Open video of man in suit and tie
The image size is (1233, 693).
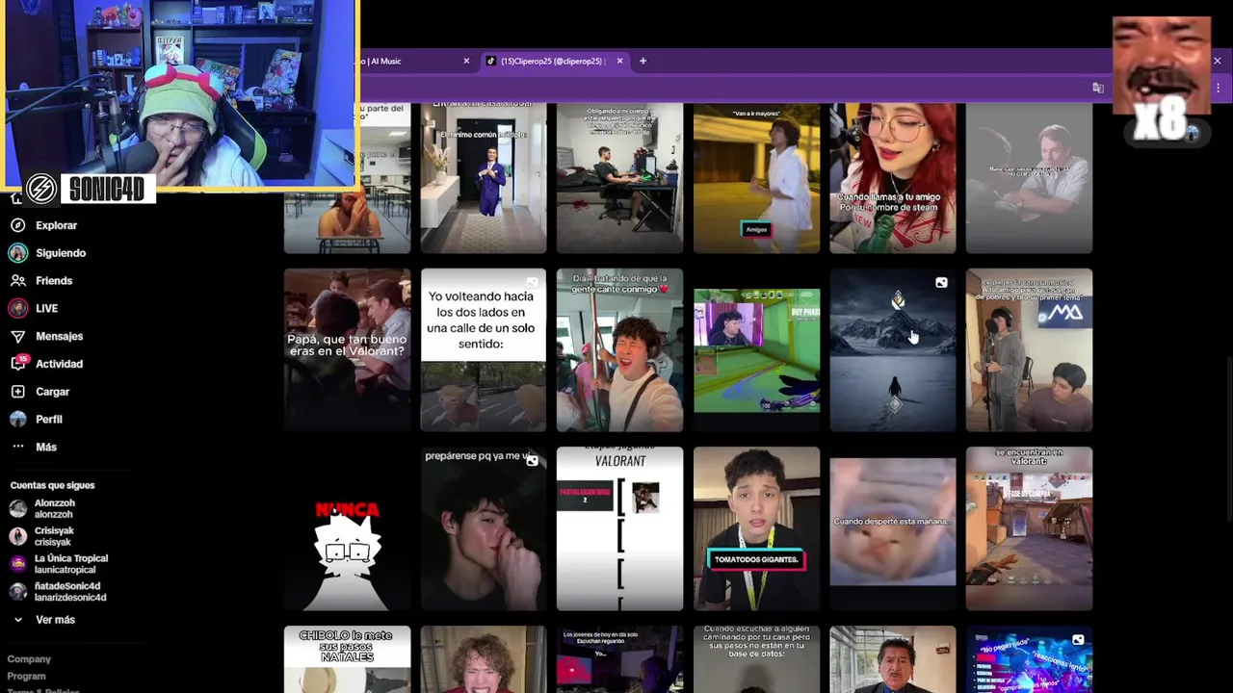point(893,659)
